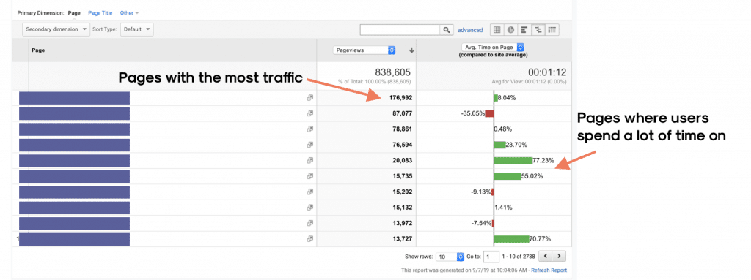Click the 8.04% comparison bar label
The image size is (751, 280).
point(507,98)
